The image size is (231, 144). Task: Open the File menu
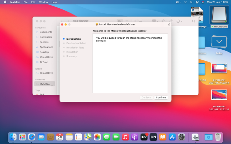point(26,2)
